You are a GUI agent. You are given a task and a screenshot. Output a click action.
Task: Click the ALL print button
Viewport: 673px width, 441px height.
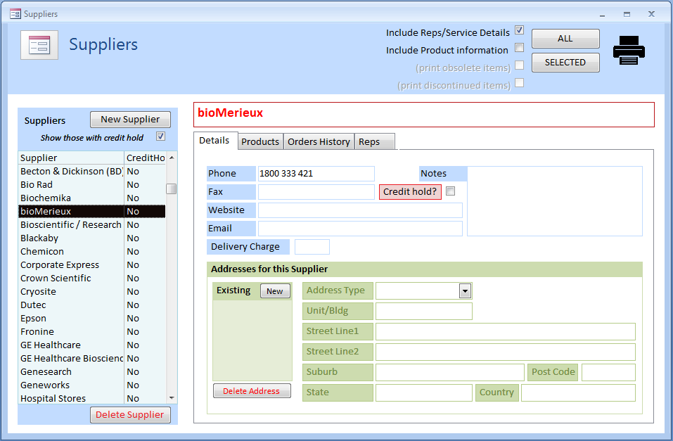(x=565, y=39)
